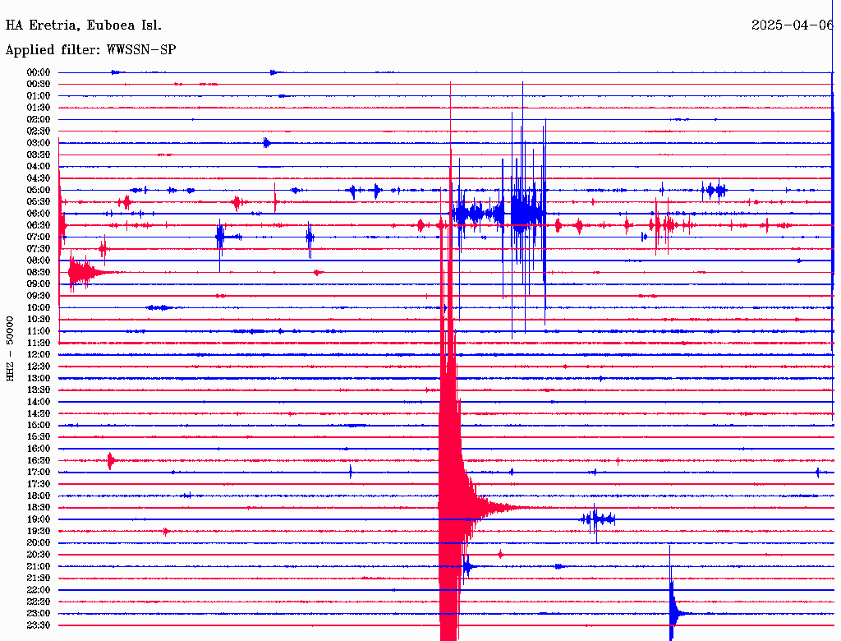Select the 12:30 time row label

pos(39,367)
